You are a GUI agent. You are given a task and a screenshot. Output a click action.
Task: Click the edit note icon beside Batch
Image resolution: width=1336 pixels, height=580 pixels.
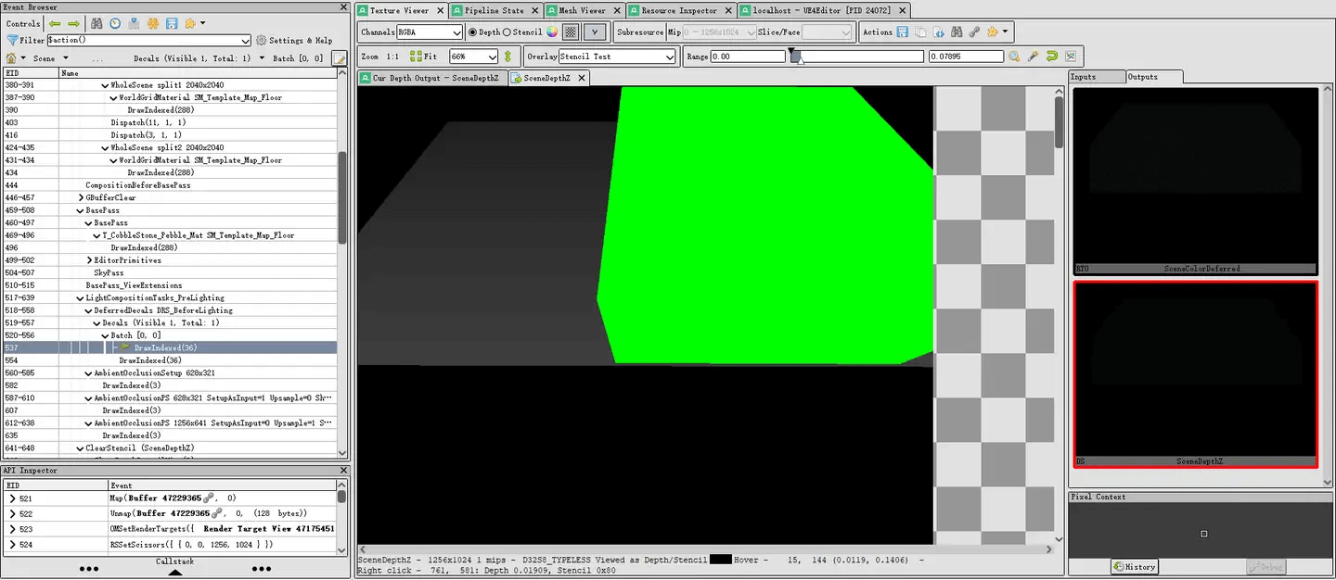click(339, 58)
